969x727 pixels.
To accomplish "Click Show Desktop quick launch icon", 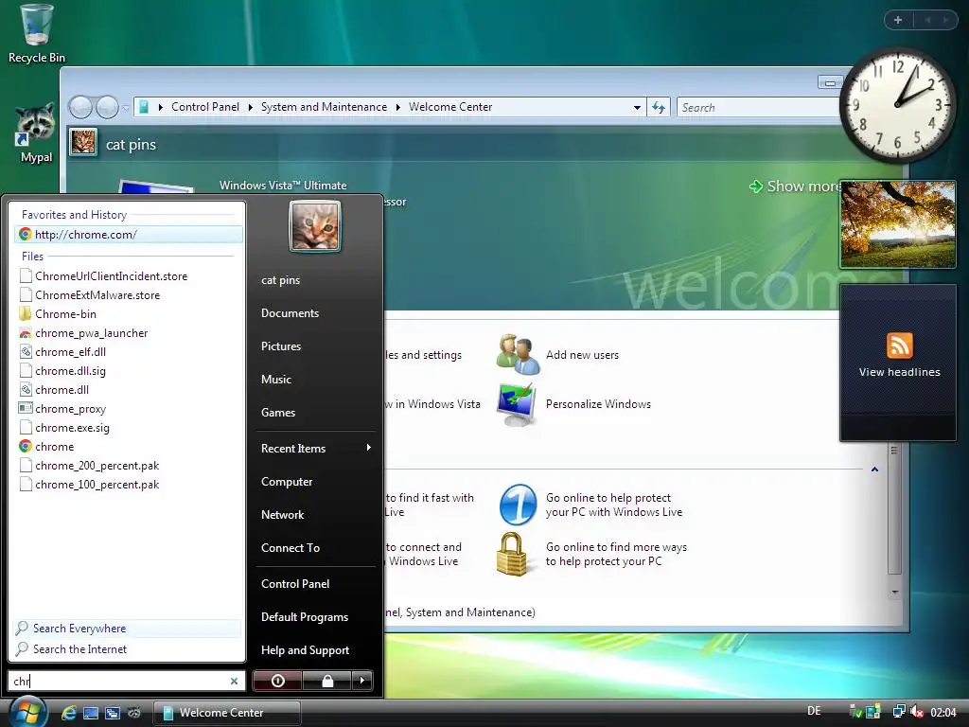I will pos(91,713).
